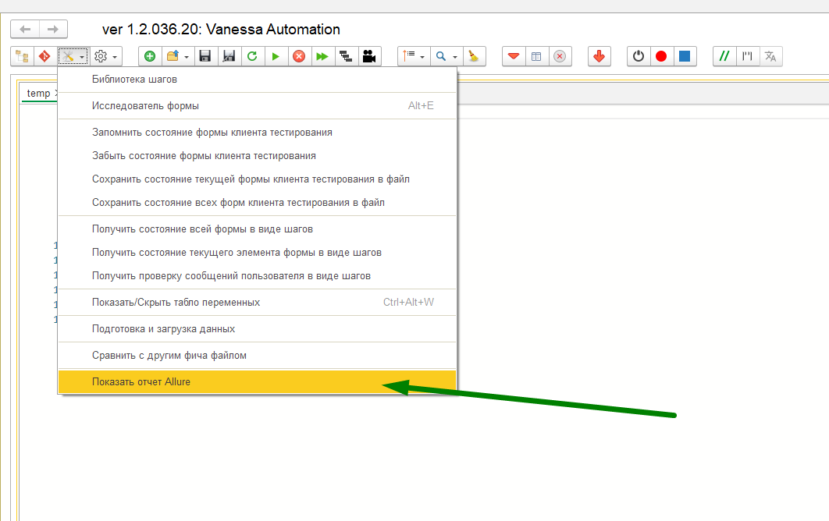Click the power symbol icon
The image size is (829, 521).
(638, 56)
